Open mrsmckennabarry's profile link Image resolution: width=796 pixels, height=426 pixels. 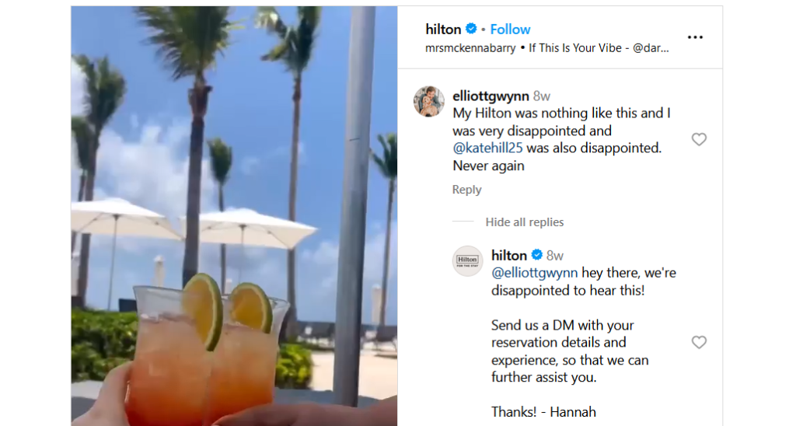(x=470, y=48)
